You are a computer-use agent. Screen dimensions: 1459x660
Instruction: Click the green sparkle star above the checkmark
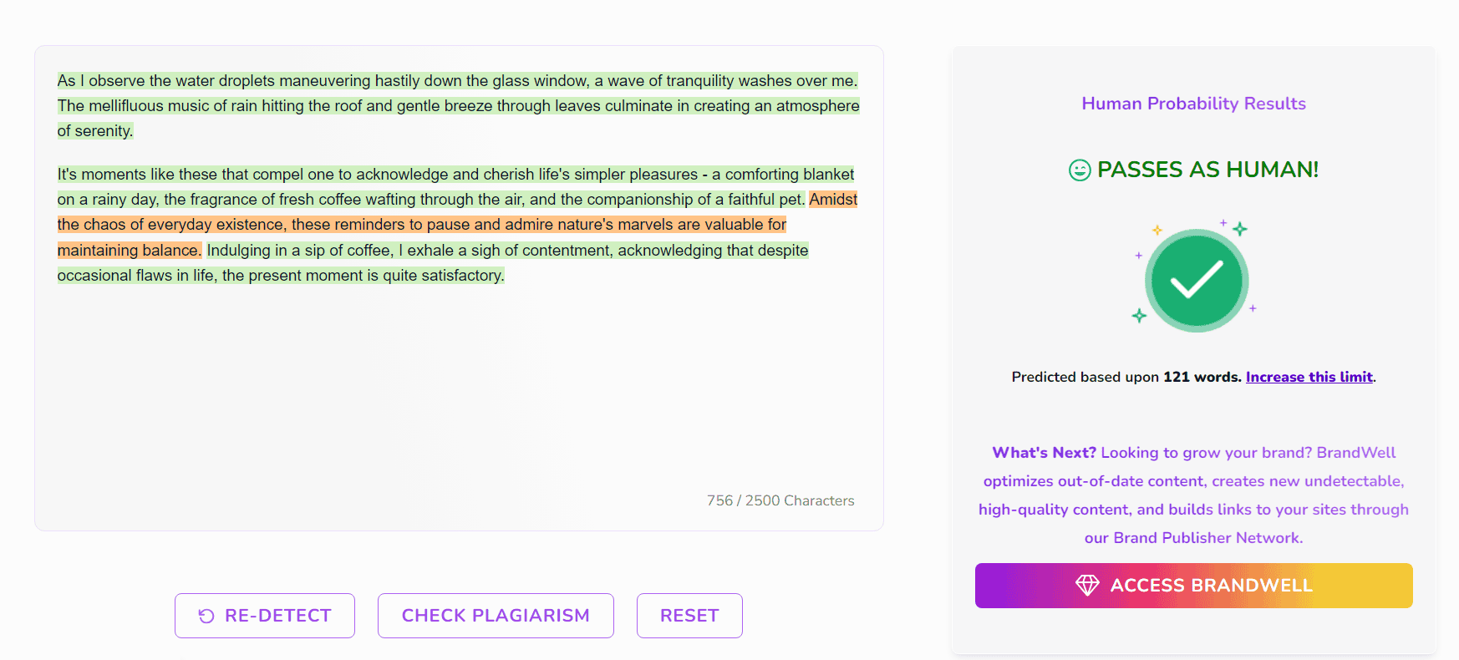click(1240, 229)
